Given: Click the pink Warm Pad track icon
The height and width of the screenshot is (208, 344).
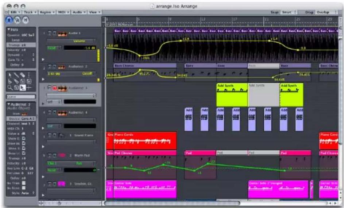Looking at the screenshot, I should click(x=62, y=155).
